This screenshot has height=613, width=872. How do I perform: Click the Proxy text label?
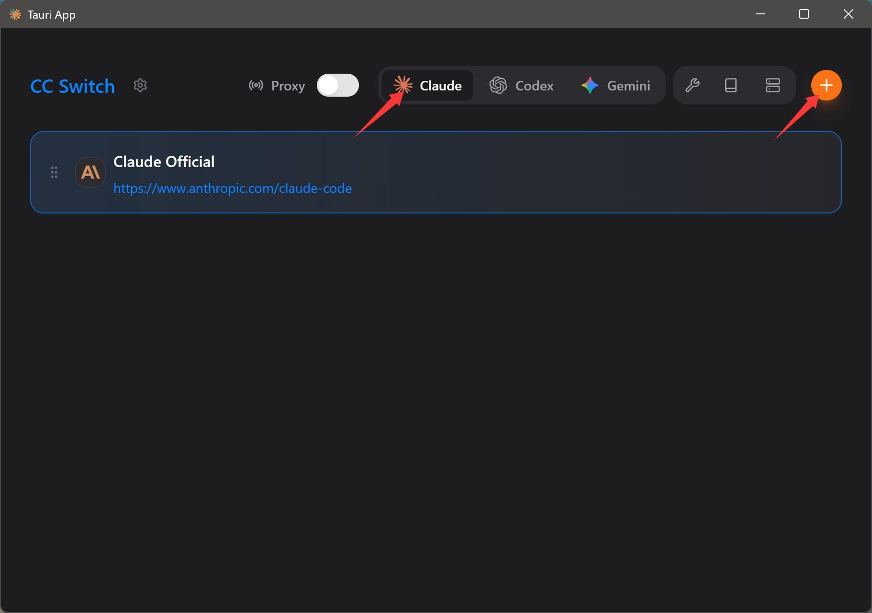[288, 86]
